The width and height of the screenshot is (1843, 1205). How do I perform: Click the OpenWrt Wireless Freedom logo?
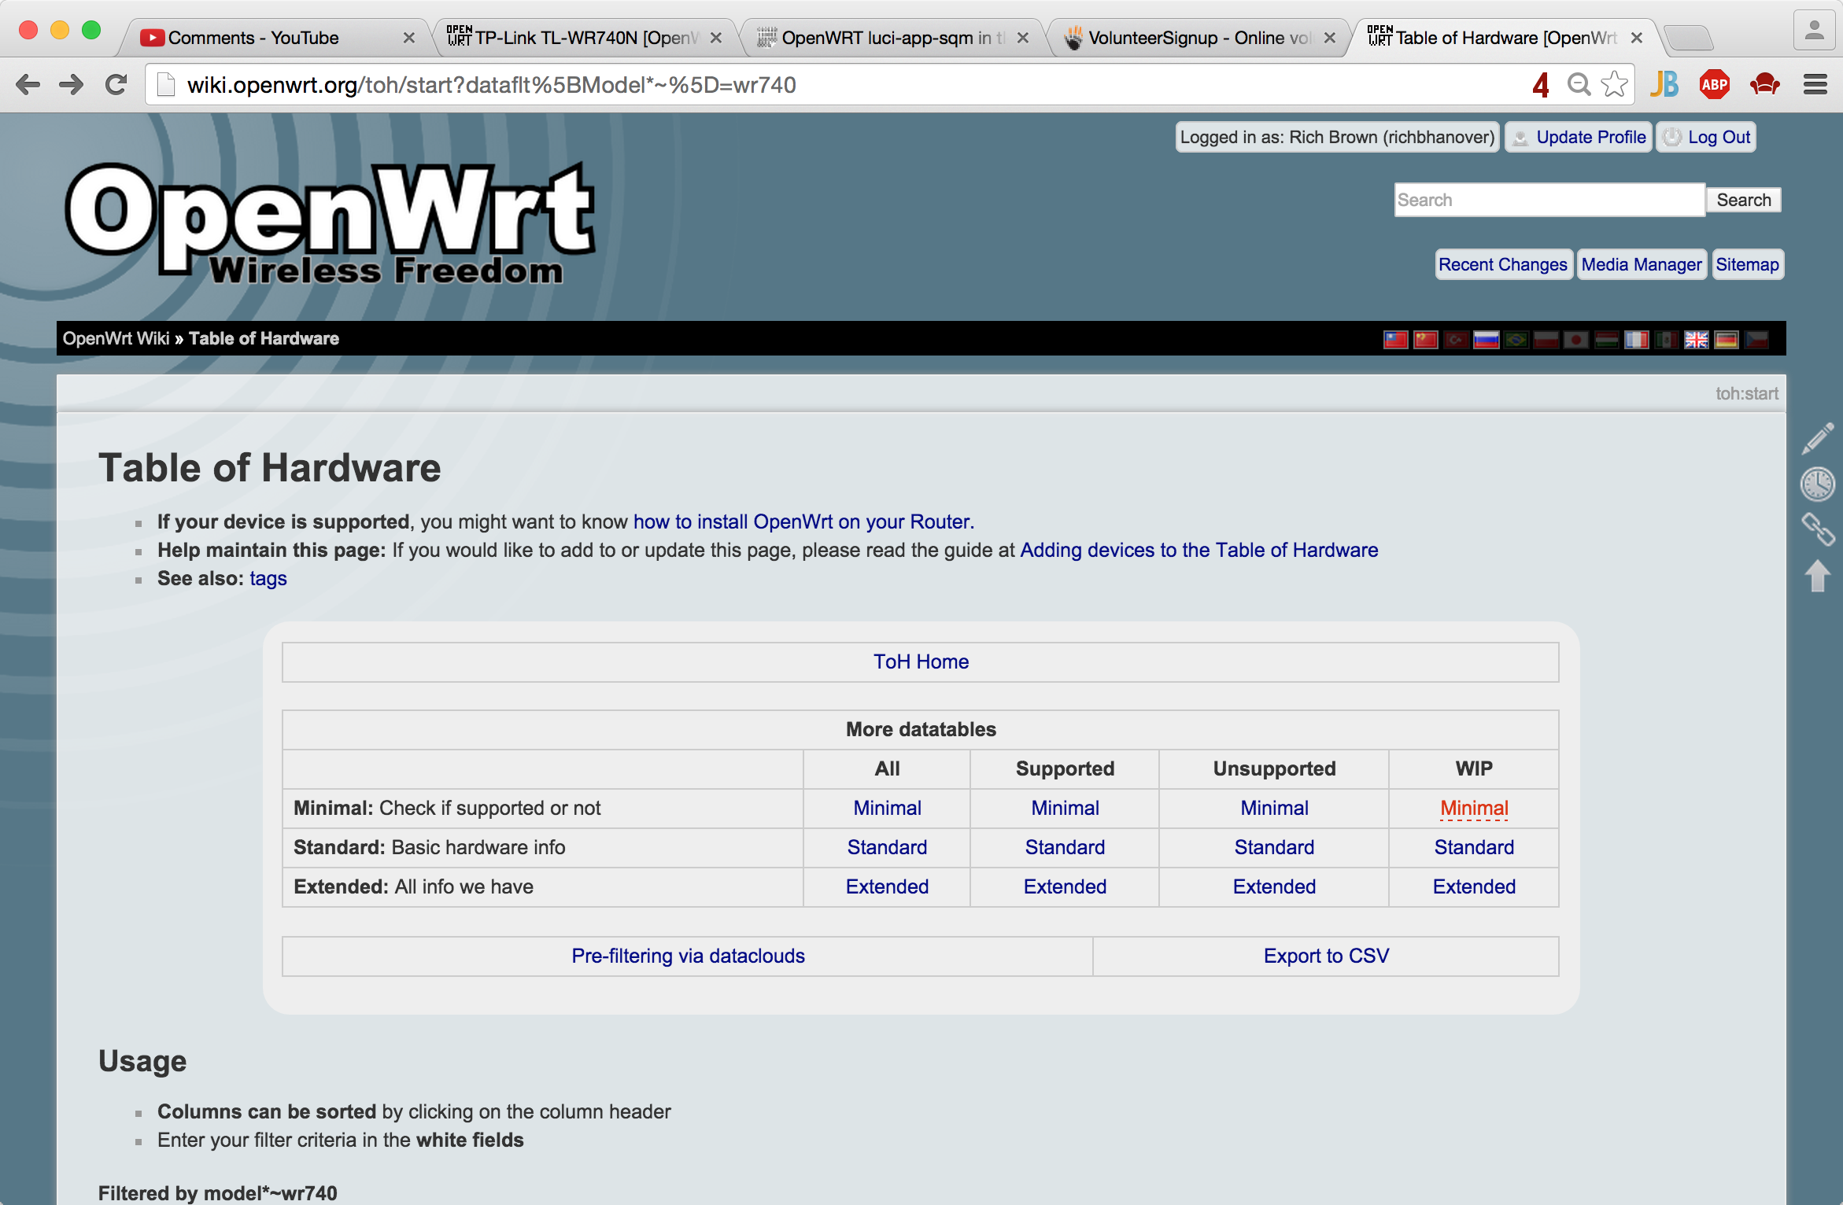click(x=331, y=223)
